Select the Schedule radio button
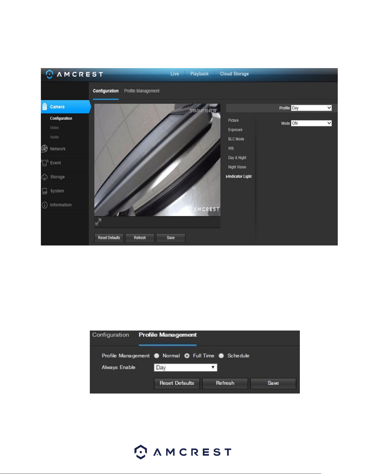 (221, 356)
